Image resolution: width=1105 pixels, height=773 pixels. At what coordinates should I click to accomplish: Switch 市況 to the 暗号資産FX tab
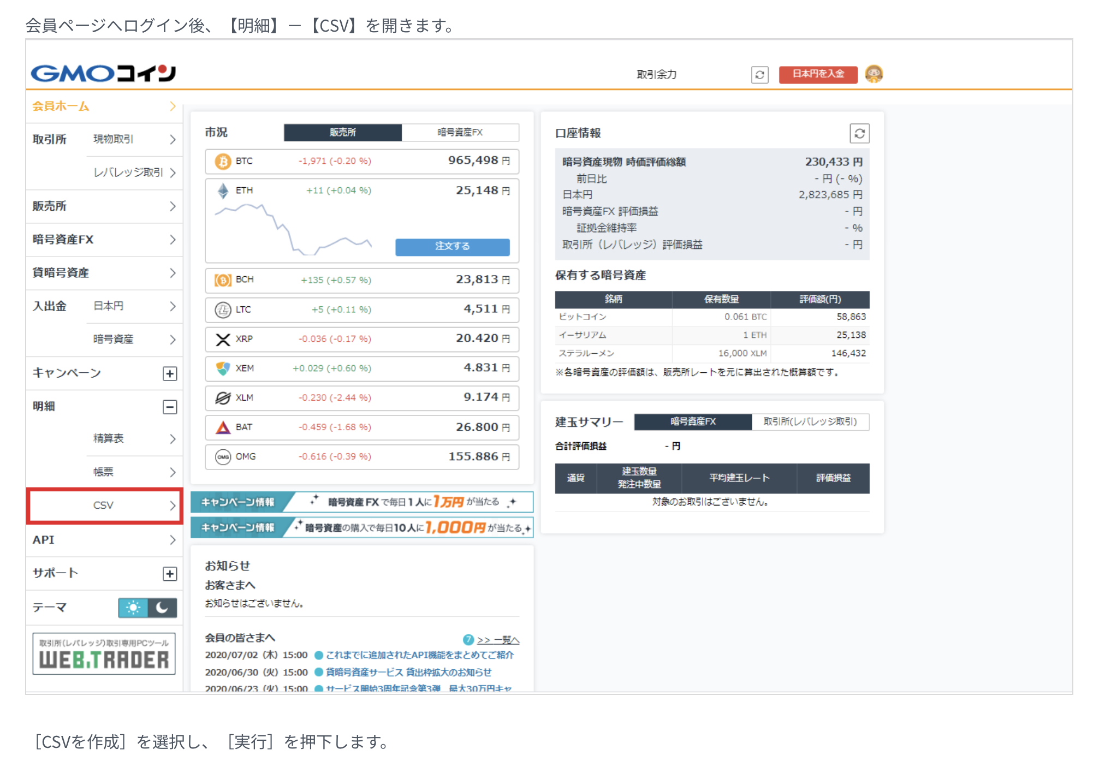(460, 132)
